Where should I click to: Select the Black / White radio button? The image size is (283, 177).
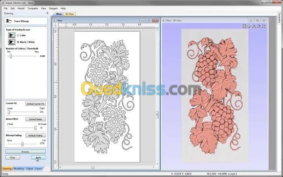18,42
